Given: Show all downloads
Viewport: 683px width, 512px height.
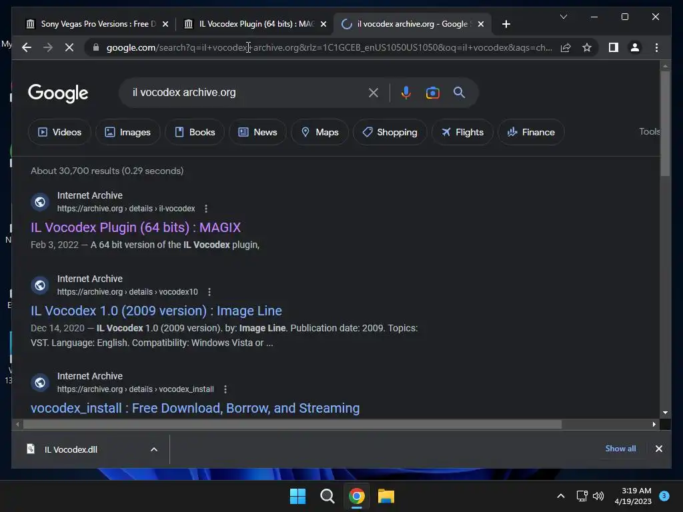Looking at the screenshot, I should tap(620, 449).
